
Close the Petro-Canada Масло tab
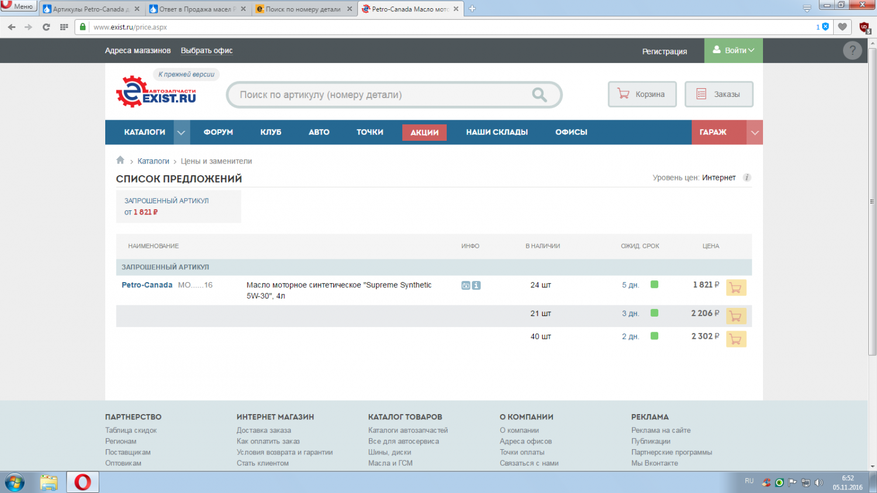(x=456, y=9)
